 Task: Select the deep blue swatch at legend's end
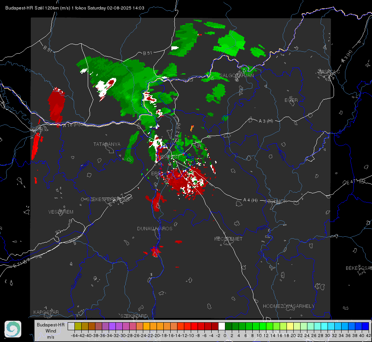pyautogui.click(x=366, y=326)
